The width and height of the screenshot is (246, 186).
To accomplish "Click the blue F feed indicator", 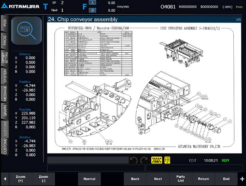I will (x=84, y=7).
